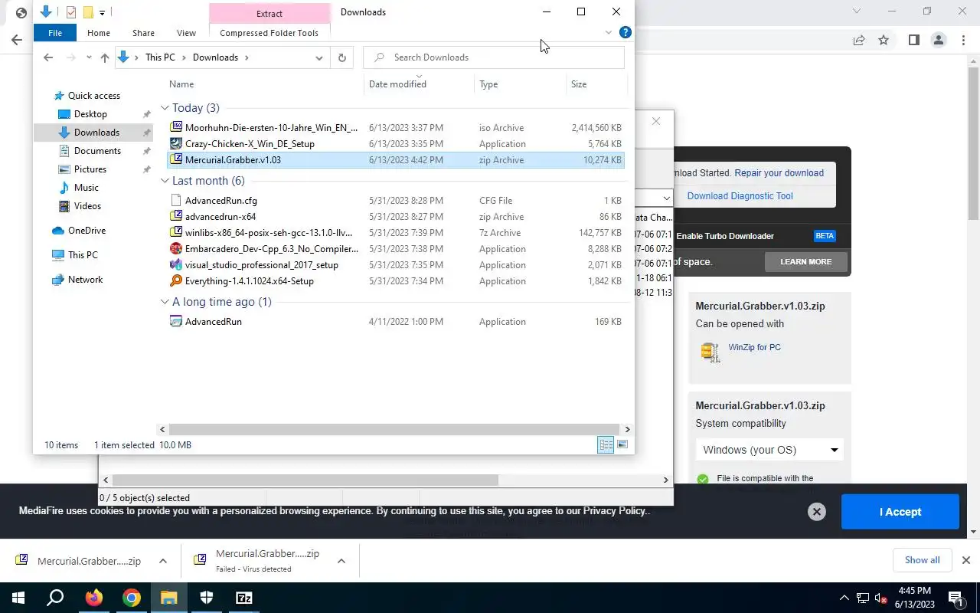The height and width of the screenshot is (613, 980).
Task: Open the Home ribbon tab
Action: click(99, 33)
